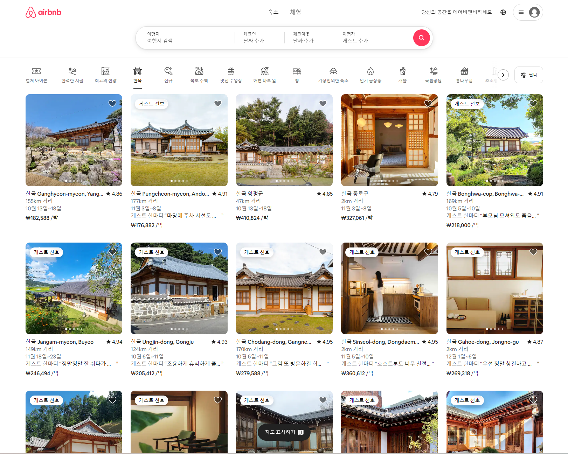The image size is (568, 454).
Task: Select the 컬처 아이콘 category
Action: click(36, 75)
